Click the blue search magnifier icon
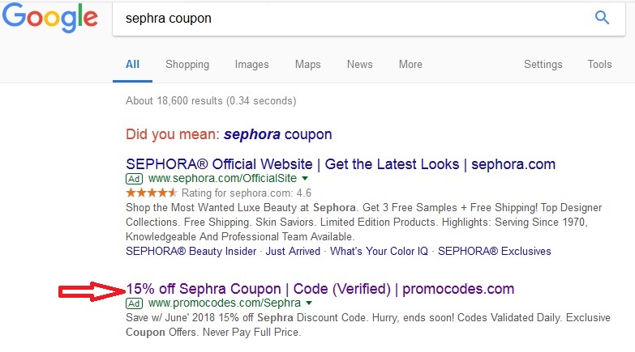The height and width of the screenshot is (352, 635). (602, 17)
